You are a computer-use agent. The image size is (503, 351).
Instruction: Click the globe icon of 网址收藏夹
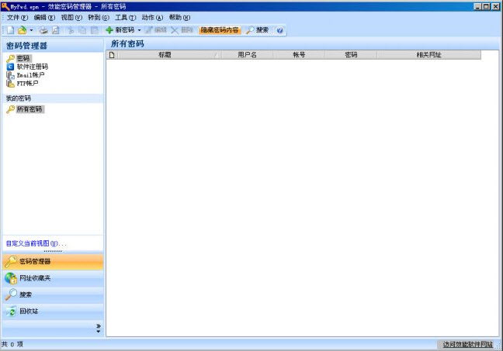tap(11, 278)
